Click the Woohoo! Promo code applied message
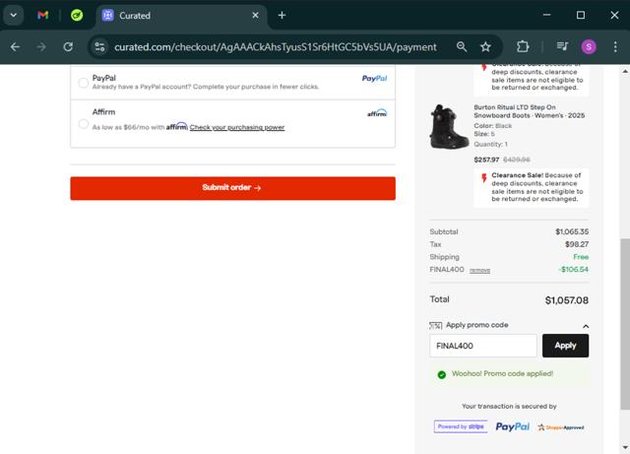Screen dimensions: 630x454 coord(502,373)
